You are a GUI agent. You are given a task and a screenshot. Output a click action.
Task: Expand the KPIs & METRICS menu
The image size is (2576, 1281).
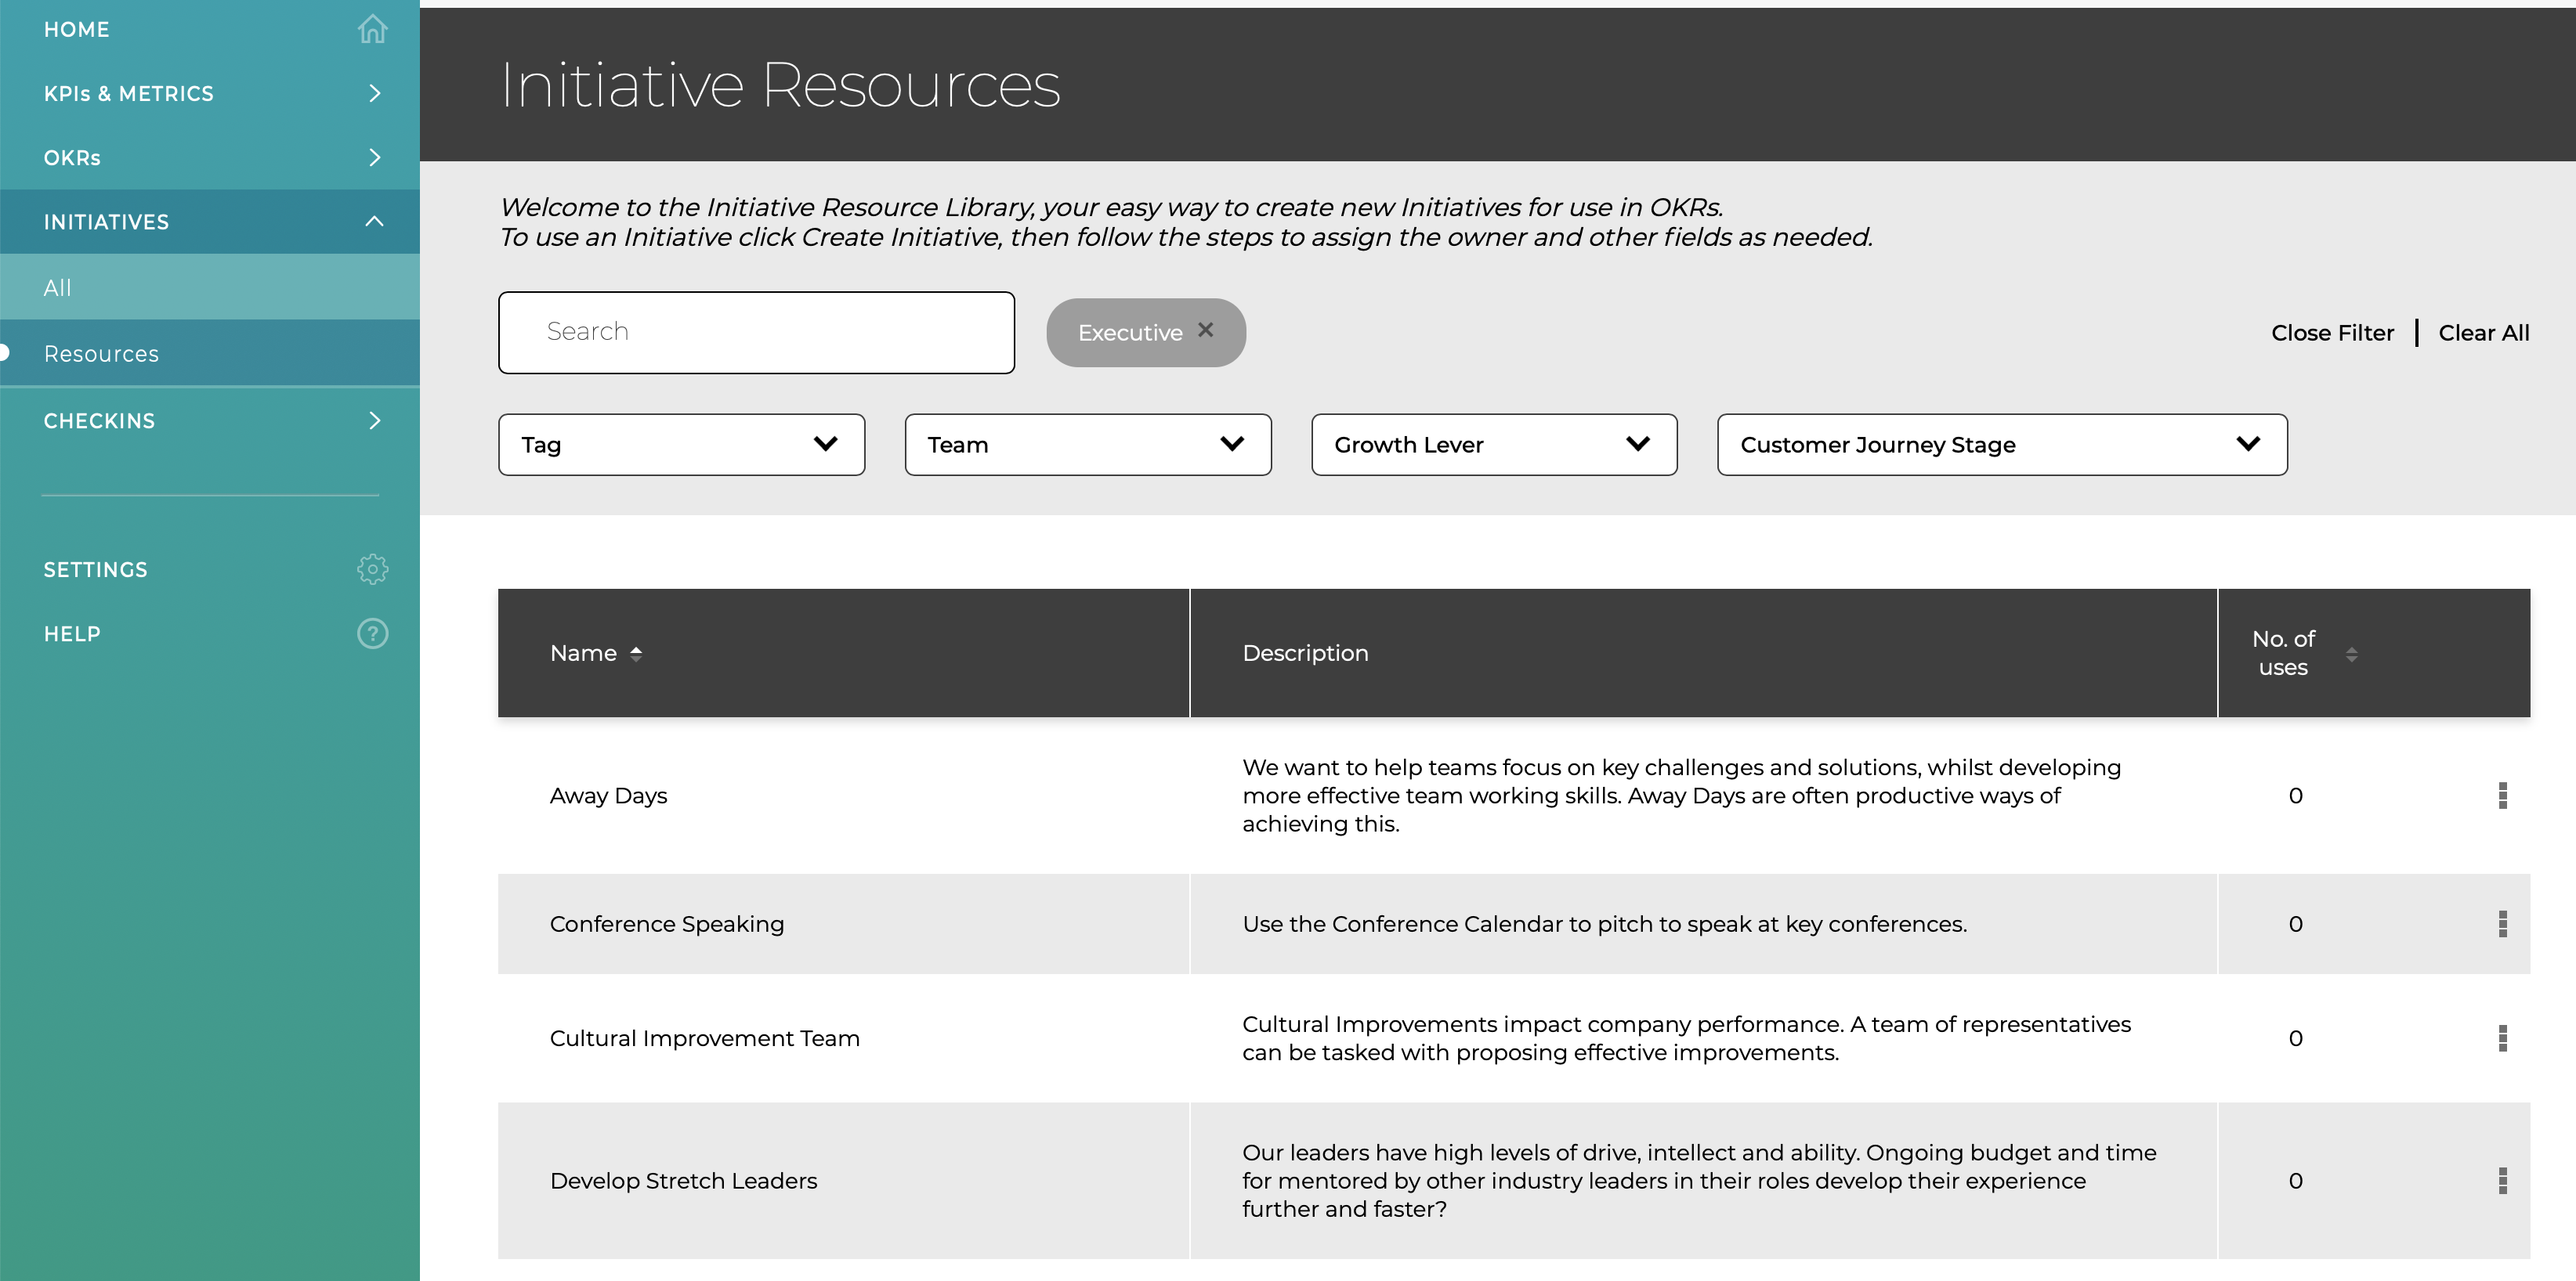click(210, 93)
